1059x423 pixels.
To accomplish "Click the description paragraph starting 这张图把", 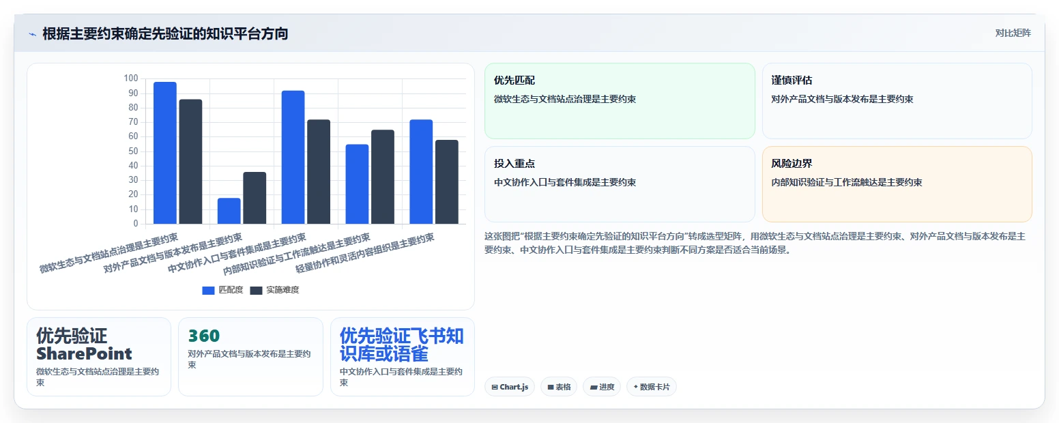I will 756,243.
